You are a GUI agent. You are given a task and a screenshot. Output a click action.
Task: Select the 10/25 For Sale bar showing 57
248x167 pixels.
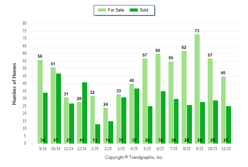[210, 101]
